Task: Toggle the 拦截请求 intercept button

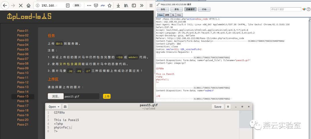Action: click(190, 9)
